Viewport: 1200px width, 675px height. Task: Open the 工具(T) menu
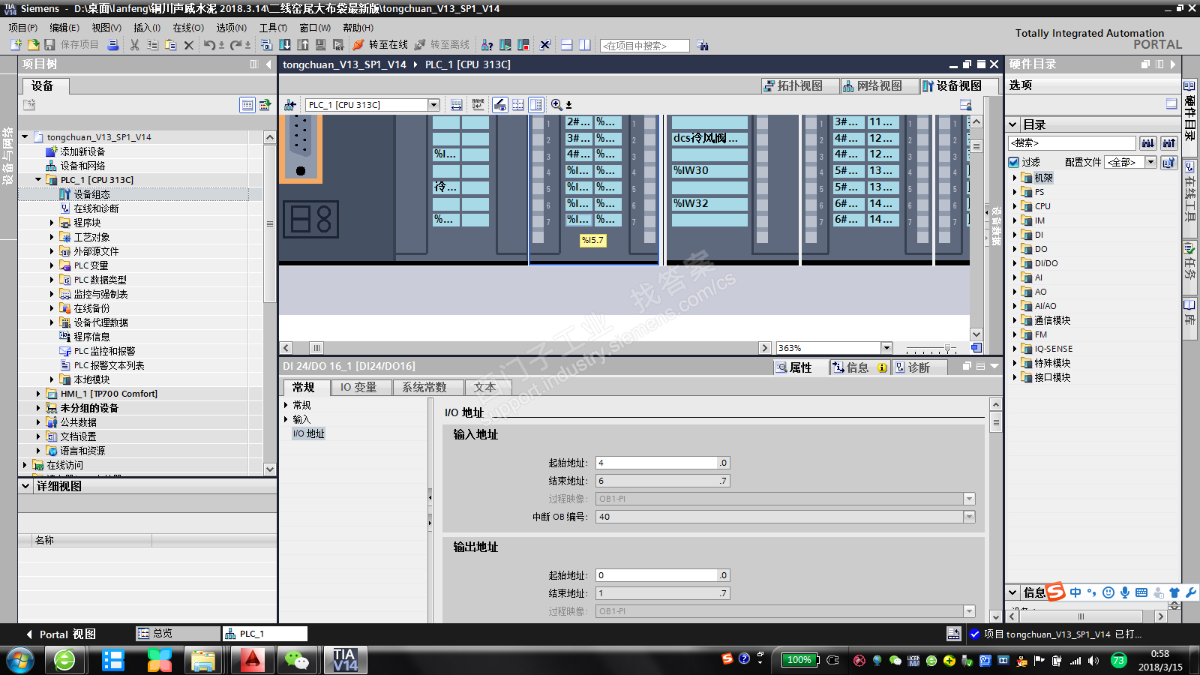point(273,28)
